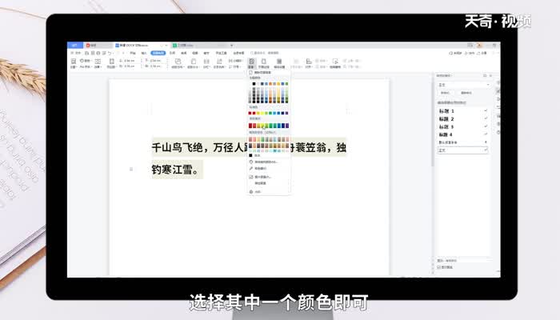The image size is (560, 320).
Task: Click the Undo icon in quick toolbar
Action: [110, 54]
